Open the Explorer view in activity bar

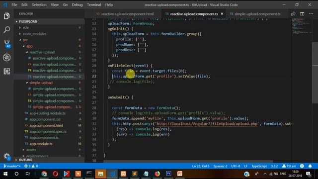click(6, 16)
